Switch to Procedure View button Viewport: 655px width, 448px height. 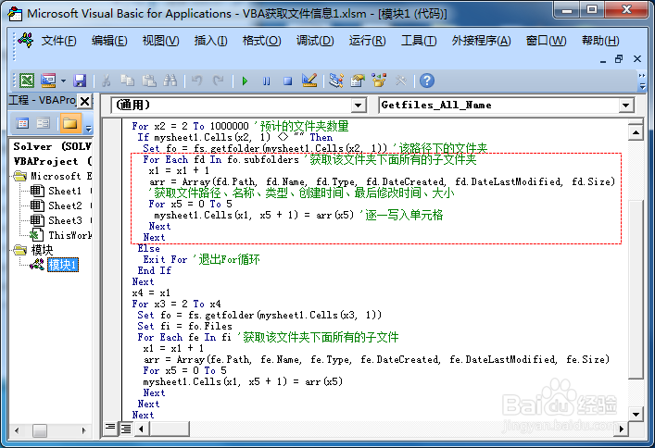point(110,428)
